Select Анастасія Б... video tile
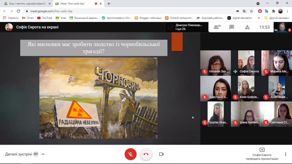The height and width of the screenshot is (164, 292). click(215, 88)
